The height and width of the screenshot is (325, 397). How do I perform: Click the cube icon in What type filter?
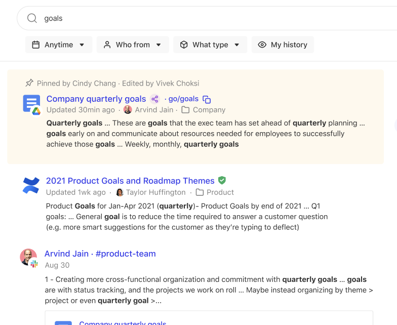[x=184, y=45]
